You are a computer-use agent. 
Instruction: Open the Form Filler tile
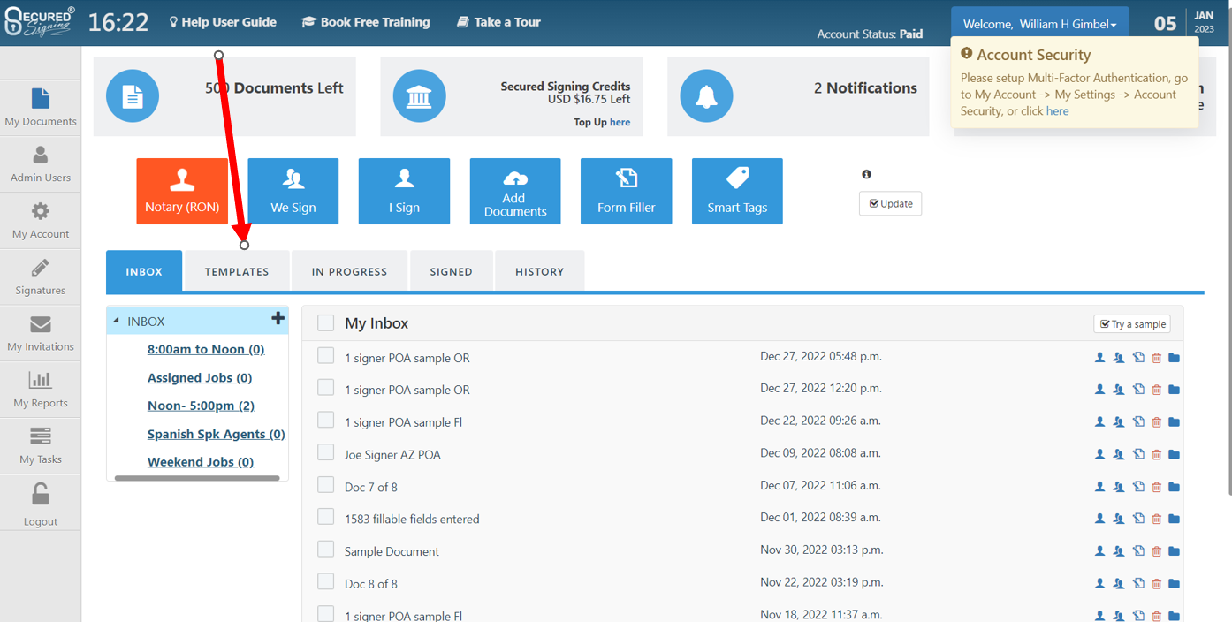coord(627,191)
